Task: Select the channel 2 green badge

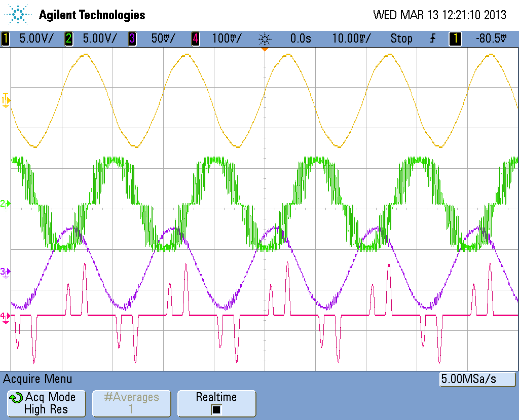Action: click(68, 39)
